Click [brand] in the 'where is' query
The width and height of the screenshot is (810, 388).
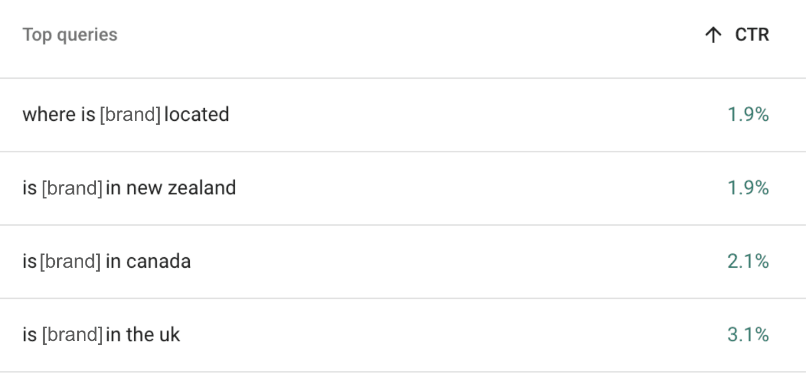130,115
